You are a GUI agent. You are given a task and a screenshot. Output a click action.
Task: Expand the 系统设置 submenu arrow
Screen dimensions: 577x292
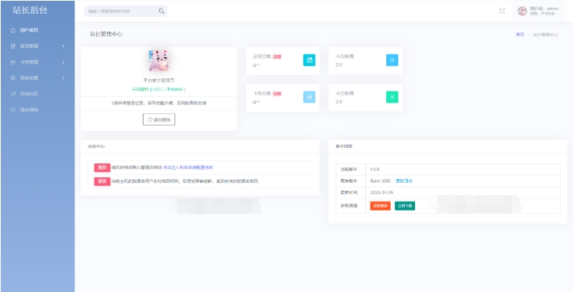[64, 78]
